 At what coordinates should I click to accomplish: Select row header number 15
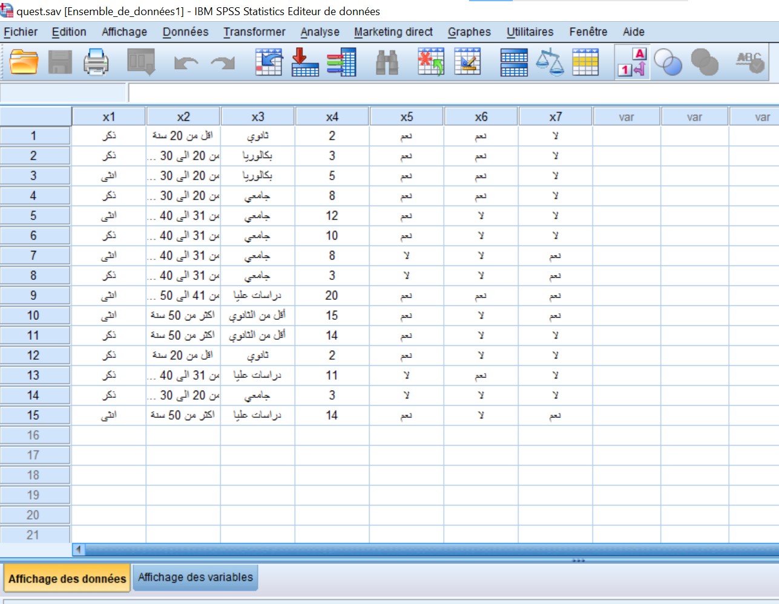click(x=35, y=415)
